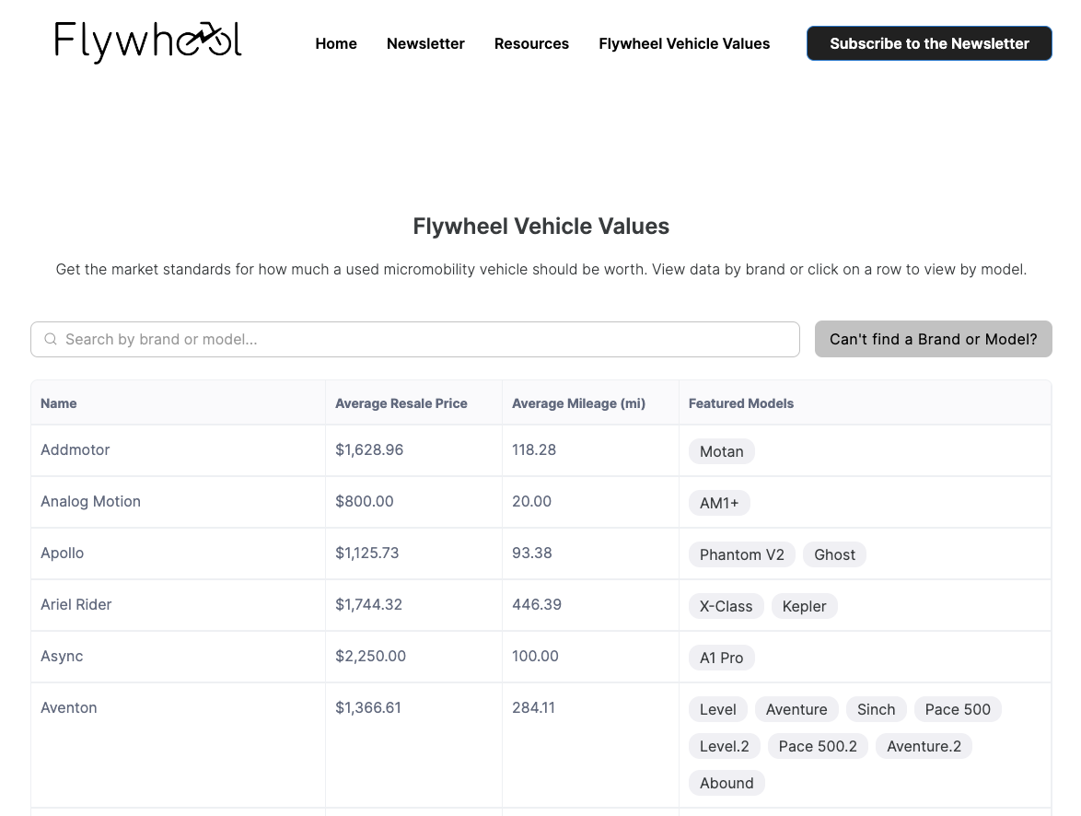Screen dimensions: 1081x816
Task: Click Subscribe to the Newsletter
Action: [x=929, y=43]
